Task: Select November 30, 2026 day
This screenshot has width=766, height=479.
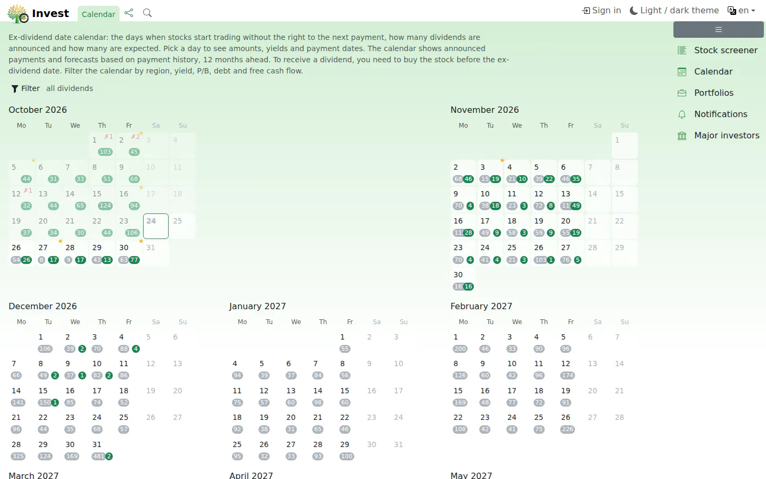Action: (463, 279)
